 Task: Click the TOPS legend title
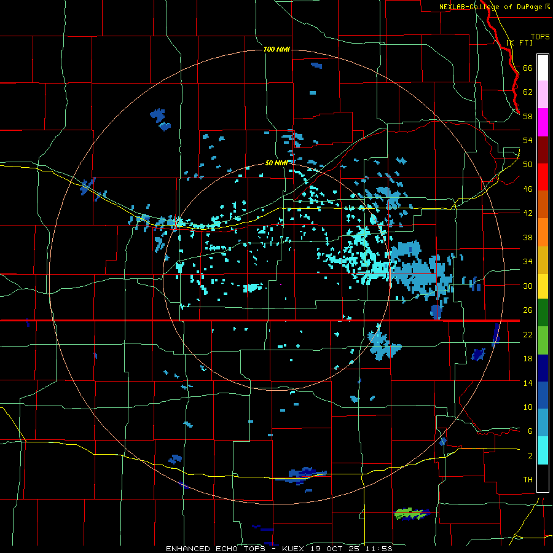tap(540, 36)
